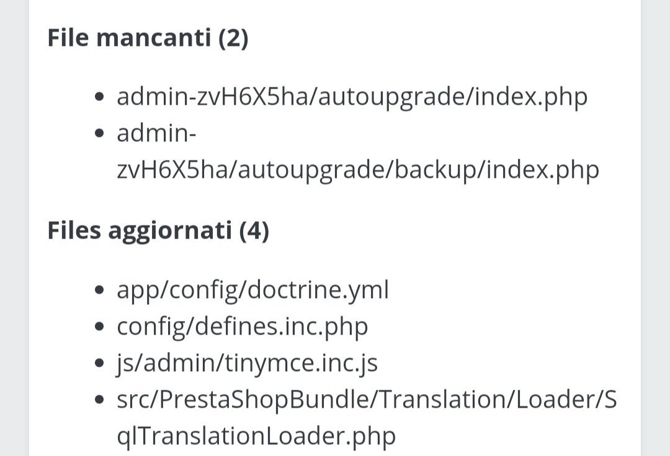Select the js/admin/tinymce.inc.js entry
This screenshot has width=670, height=456.
[x=247, y=364]
